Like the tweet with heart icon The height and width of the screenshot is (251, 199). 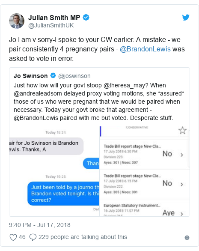[x=13, y=237]
